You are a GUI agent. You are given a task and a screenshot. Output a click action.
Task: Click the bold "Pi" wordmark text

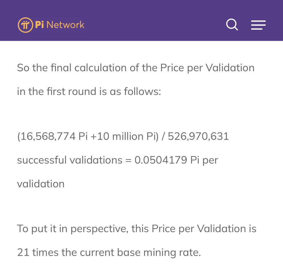39,25
